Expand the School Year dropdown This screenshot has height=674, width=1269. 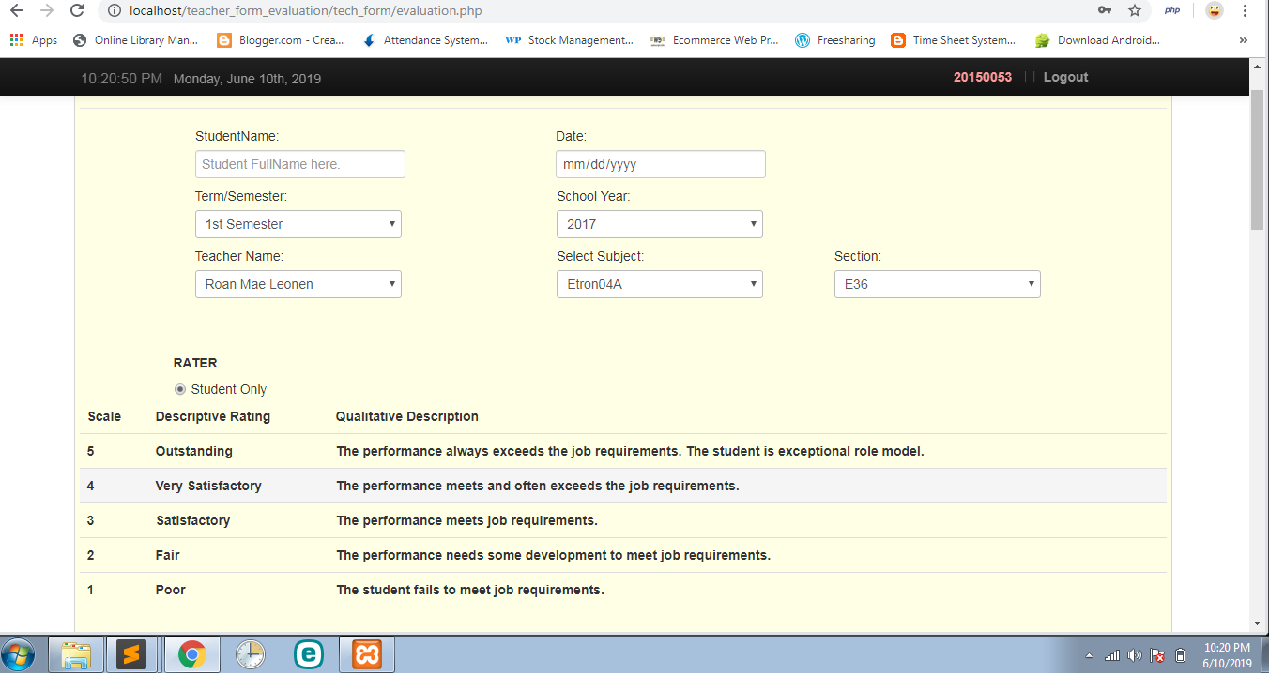(x=659, y=224)
